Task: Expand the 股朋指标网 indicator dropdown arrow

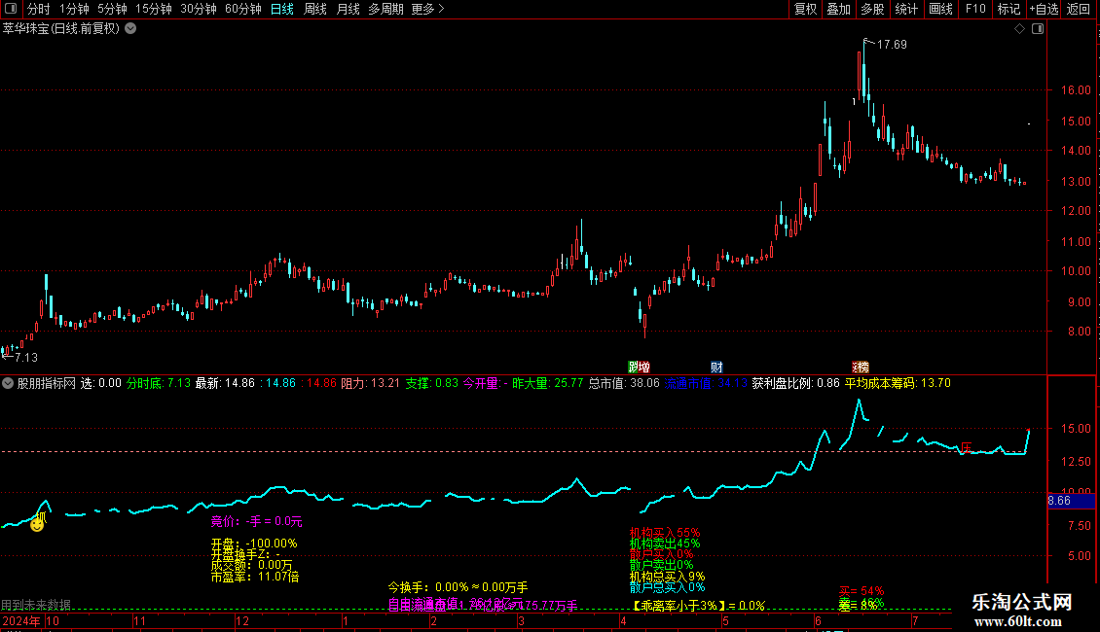Action: tap(8, 383)
